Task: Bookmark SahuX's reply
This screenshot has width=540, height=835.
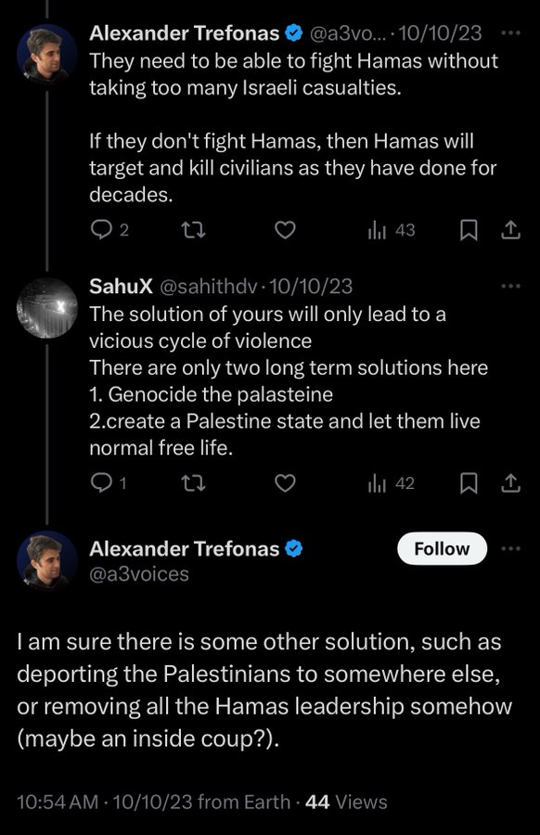Action: [x=469, y=483]
